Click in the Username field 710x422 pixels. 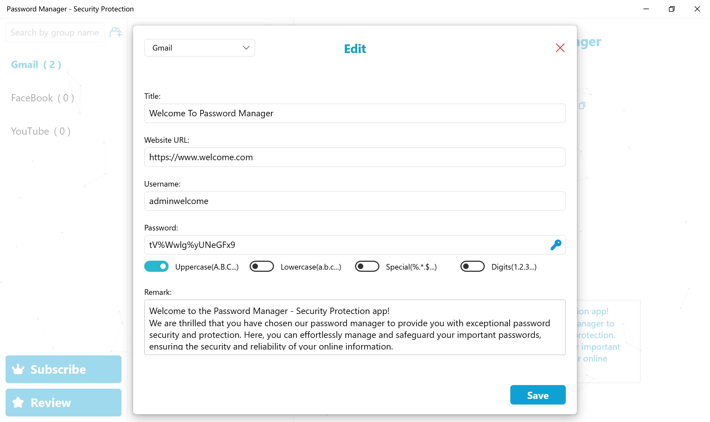coord(354,201)
